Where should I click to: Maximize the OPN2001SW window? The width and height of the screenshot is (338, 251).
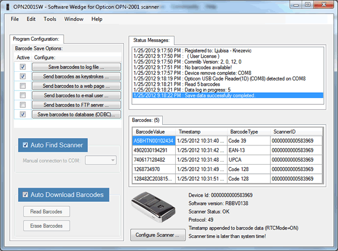point(308,5)
